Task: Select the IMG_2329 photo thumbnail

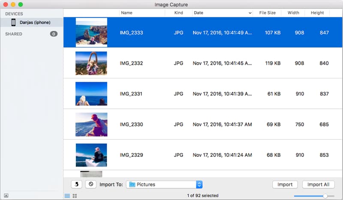Action: coord(91,155)
